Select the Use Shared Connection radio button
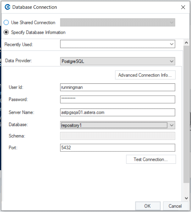Image resolution: width=191 pixels, height=212 pixels. click(6, 23)
